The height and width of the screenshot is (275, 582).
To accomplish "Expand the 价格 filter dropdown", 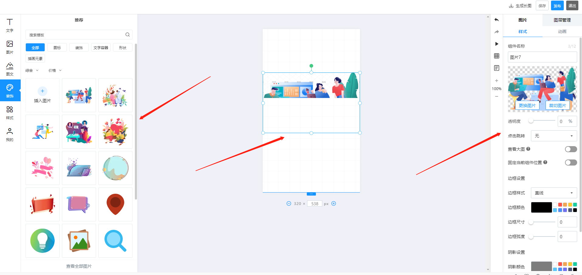I will (x=55, y=70).
